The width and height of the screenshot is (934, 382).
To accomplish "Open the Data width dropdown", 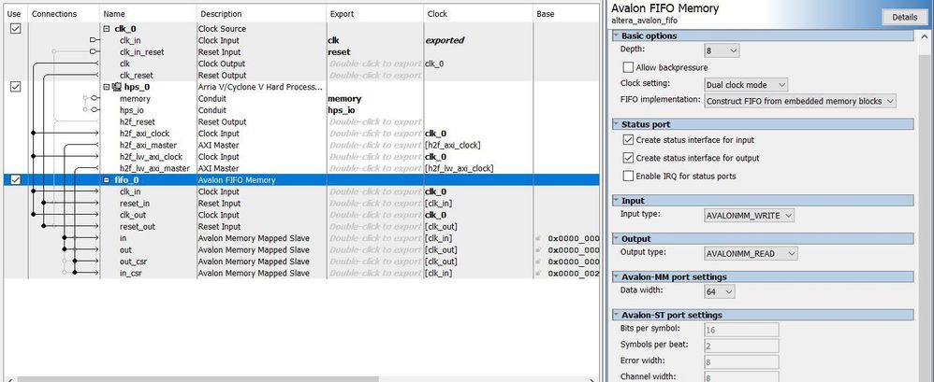I will 719,291.
